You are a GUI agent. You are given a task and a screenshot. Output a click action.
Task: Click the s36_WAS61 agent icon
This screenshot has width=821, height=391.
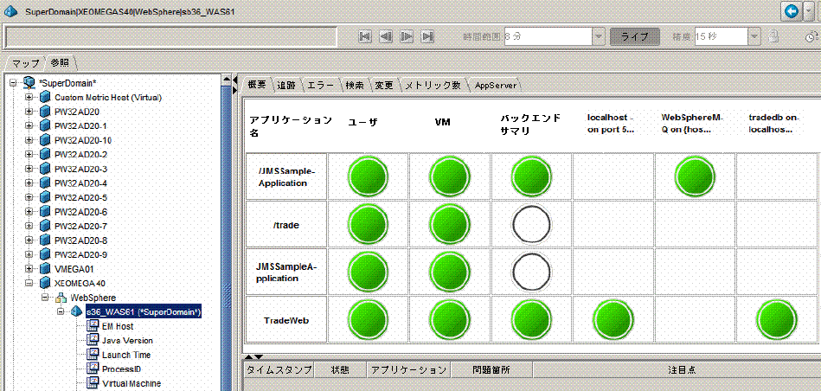pos(77,312)
